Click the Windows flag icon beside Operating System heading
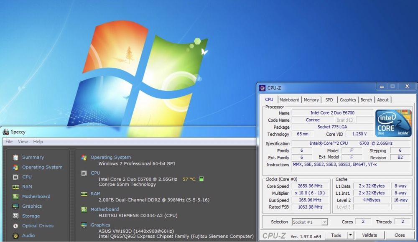 [x=84, y=158]
